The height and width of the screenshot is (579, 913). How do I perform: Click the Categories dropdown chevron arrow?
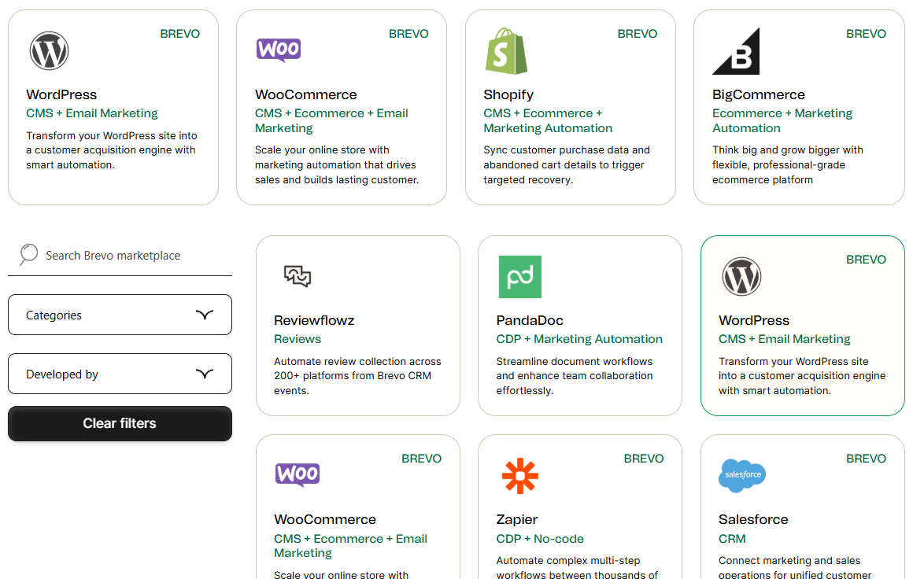click(205, 315)
